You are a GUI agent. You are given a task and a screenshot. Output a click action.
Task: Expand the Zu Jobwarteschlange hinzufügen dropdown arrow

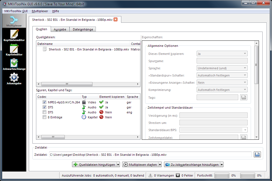[x=222, y=165]
